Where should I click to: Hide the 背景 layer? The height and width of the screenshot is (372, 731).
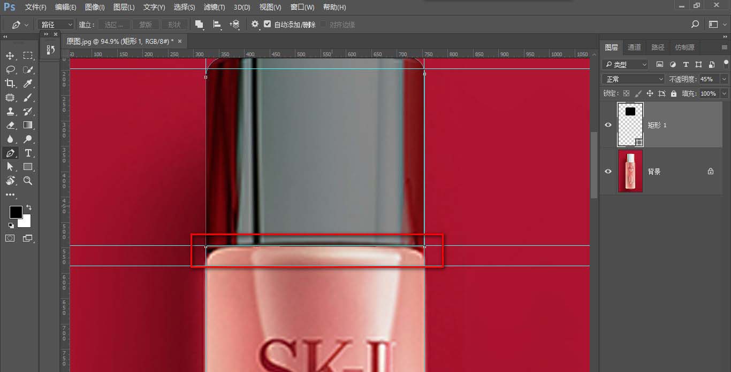tap(608, 172)
